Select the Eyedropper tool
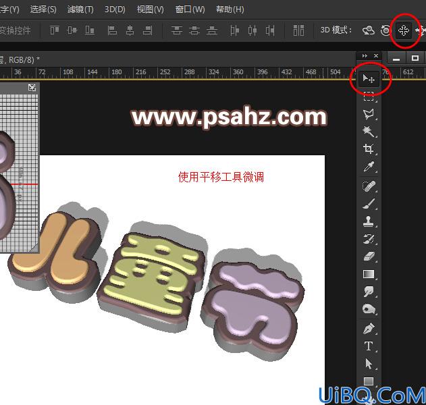Image resolution: width=426 pixels, height=405 pixels. [369, 167]
